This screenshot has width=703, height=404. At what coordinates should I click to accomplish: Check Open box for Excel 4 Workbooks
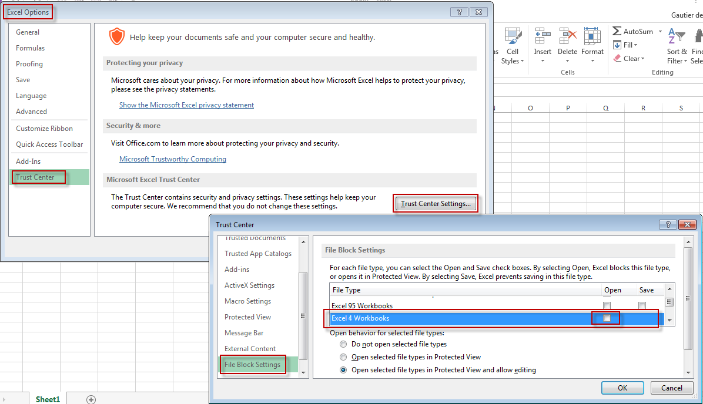click(607, 318)
